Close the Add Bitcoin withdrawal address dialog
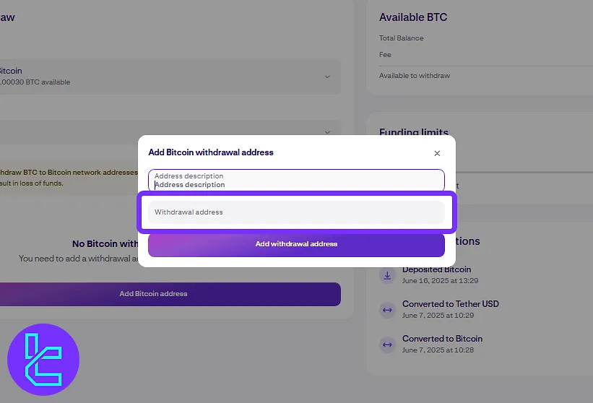 point(437,153)
